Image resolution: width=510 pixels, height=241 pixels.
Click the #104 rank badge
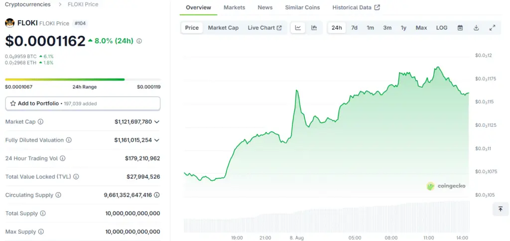point(80,23)
